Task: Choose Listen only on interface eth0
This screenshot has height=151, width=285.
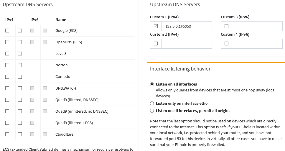Action: tap(152, 103)
